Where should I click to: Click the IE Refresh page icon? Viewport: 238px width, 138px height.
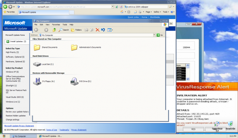[116, 7]
